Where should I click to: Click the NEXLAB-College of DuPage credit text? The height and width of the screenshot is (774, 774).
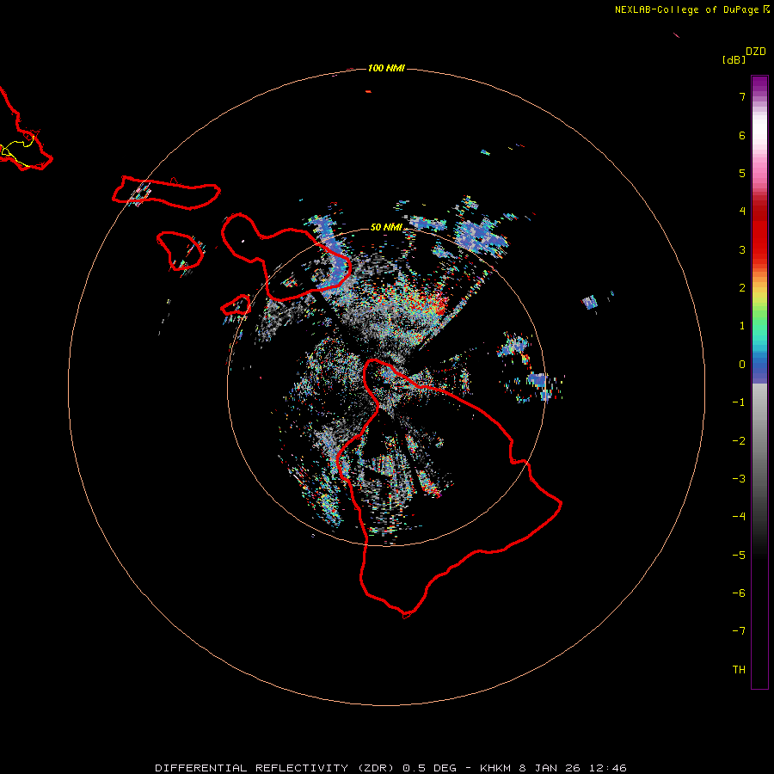tap(686, 9)
